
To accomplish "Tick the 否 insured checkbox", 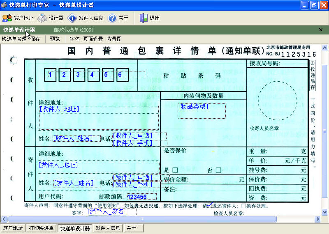I will (x=218, y=170).
